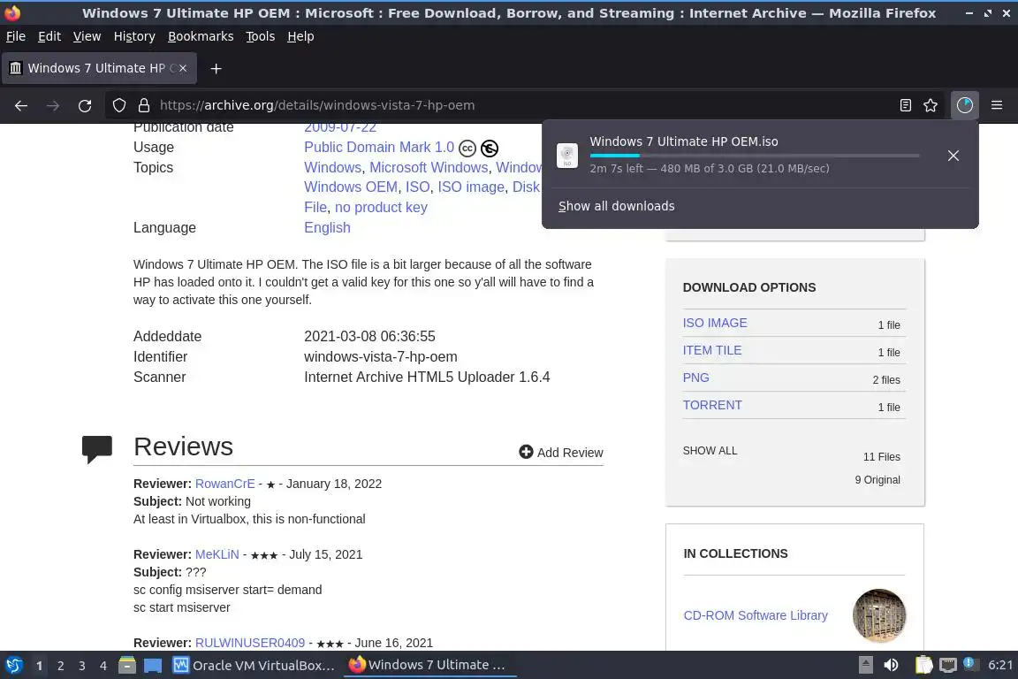Click the network monitor tray icon
The height and width of the screenshot is (679, 1018).
948,666
